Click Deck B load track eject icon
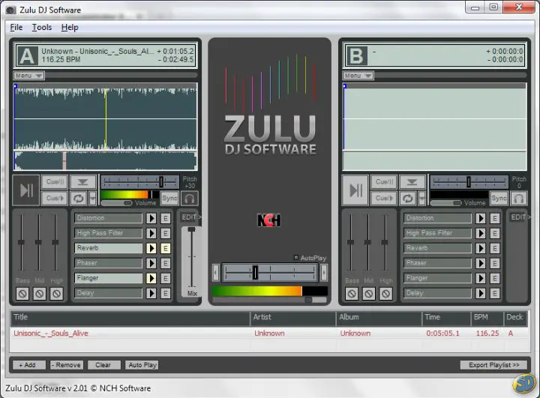540x398 pixels. click(x=412, y=182)
